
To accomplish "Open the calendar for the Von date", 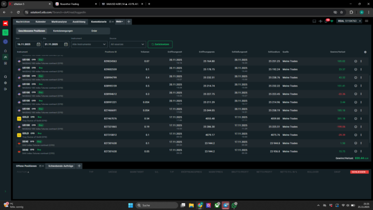I will pyautogui.click(x=38, y=44).
